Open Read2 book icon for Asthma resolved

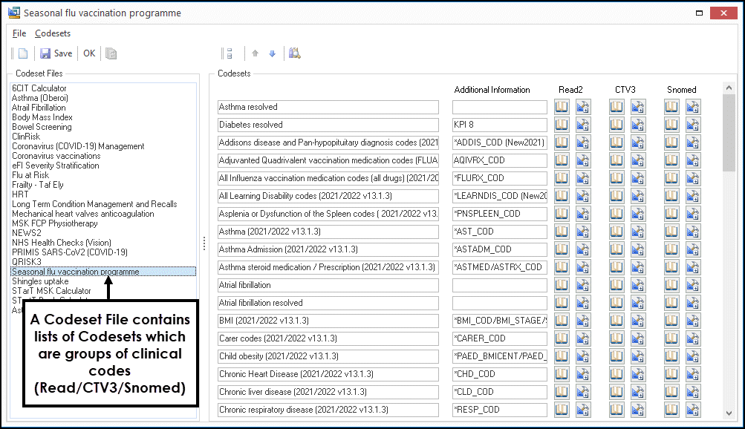pyautogui.click(x=562, y=107)
